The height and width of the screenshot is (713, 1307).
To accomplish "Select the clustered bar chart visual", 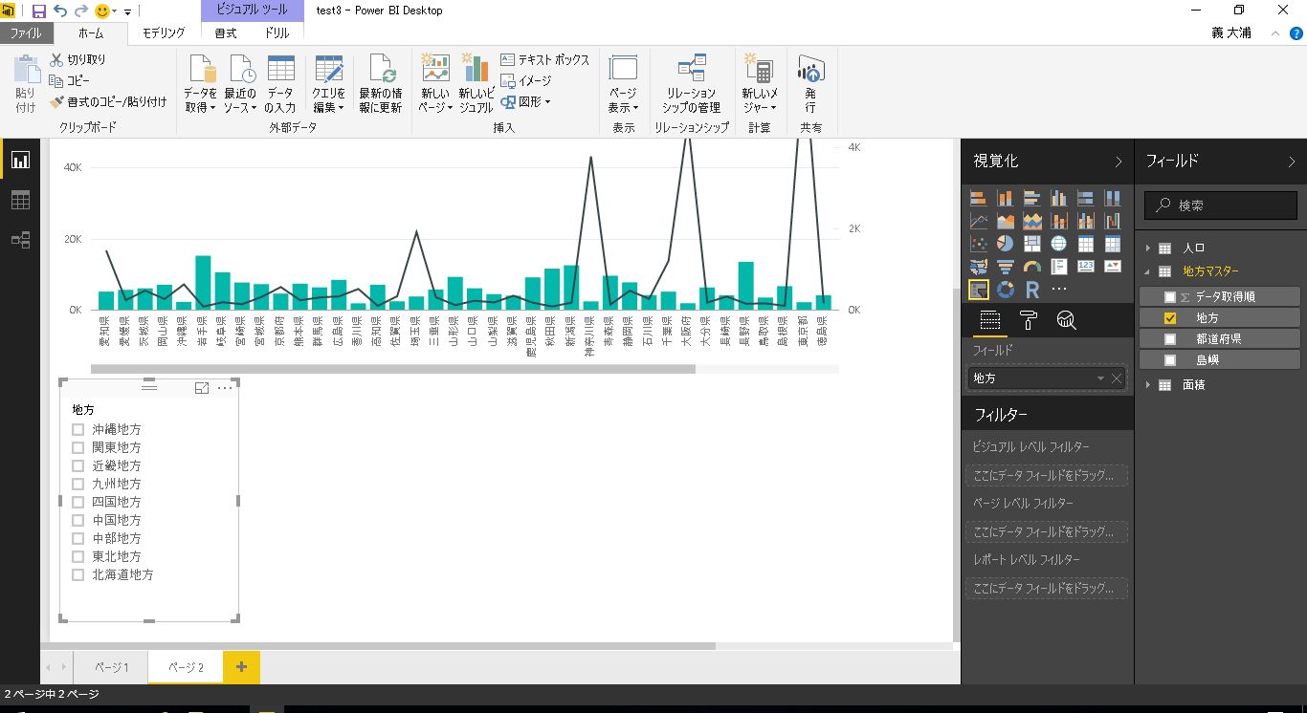I will point(1032,199).
